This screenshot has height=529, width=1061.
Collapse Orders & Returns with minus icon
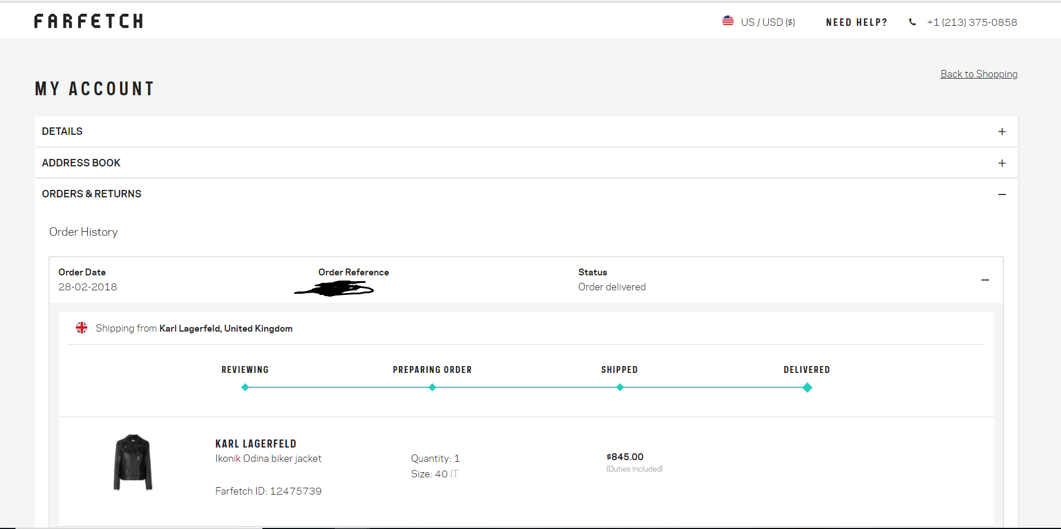(x=1002, y=195)
